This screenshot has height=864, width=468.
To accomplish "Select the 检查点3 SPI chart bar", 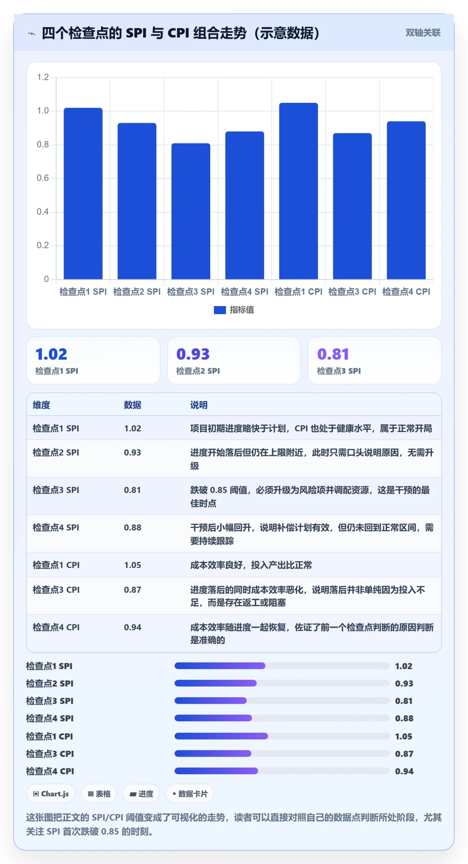I will click(191, 211).
